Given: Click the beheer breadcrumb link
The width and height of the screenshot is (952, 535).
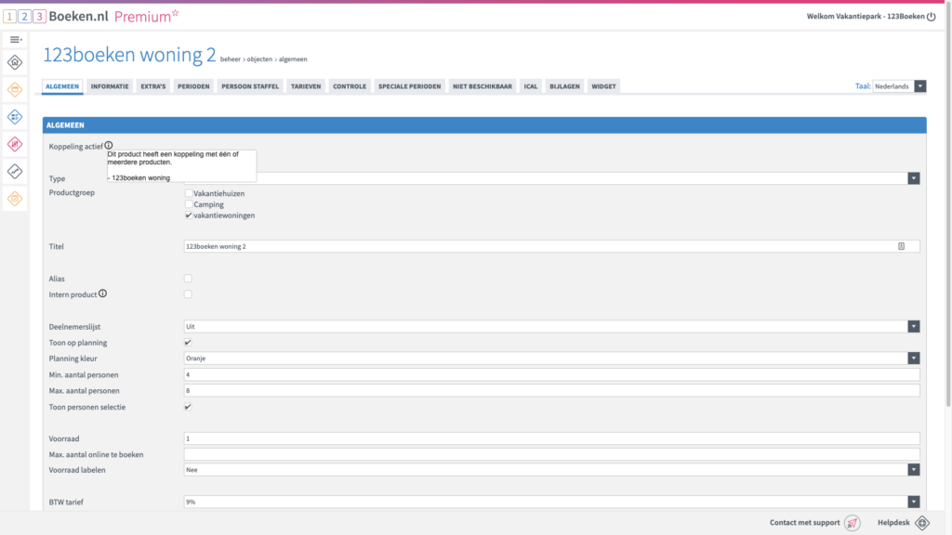Looking at the screenshot, I should (x=231, y=59).
